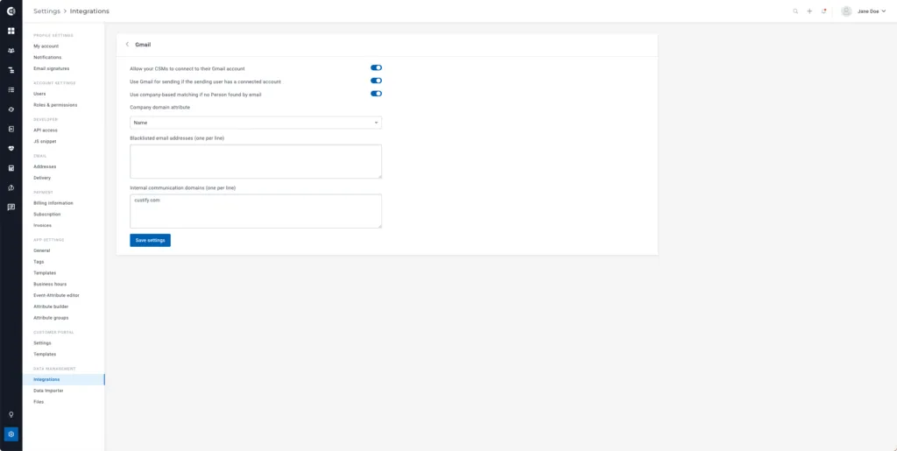Screen dimensions: 897x451
Task: Click the lightbulb icon in left rail
Action: click(x=11, y=414)
